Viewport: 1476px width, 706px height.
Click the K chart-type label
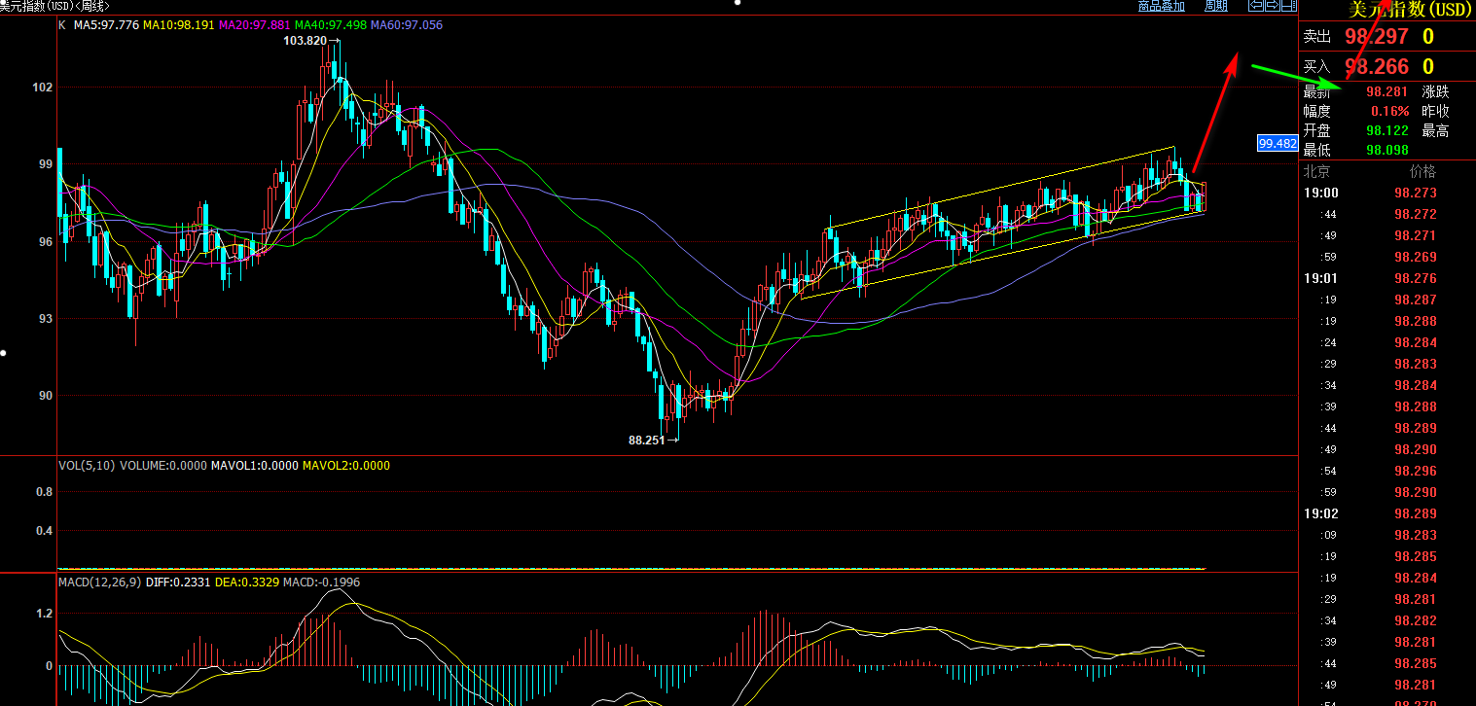[x=62, y=25]
